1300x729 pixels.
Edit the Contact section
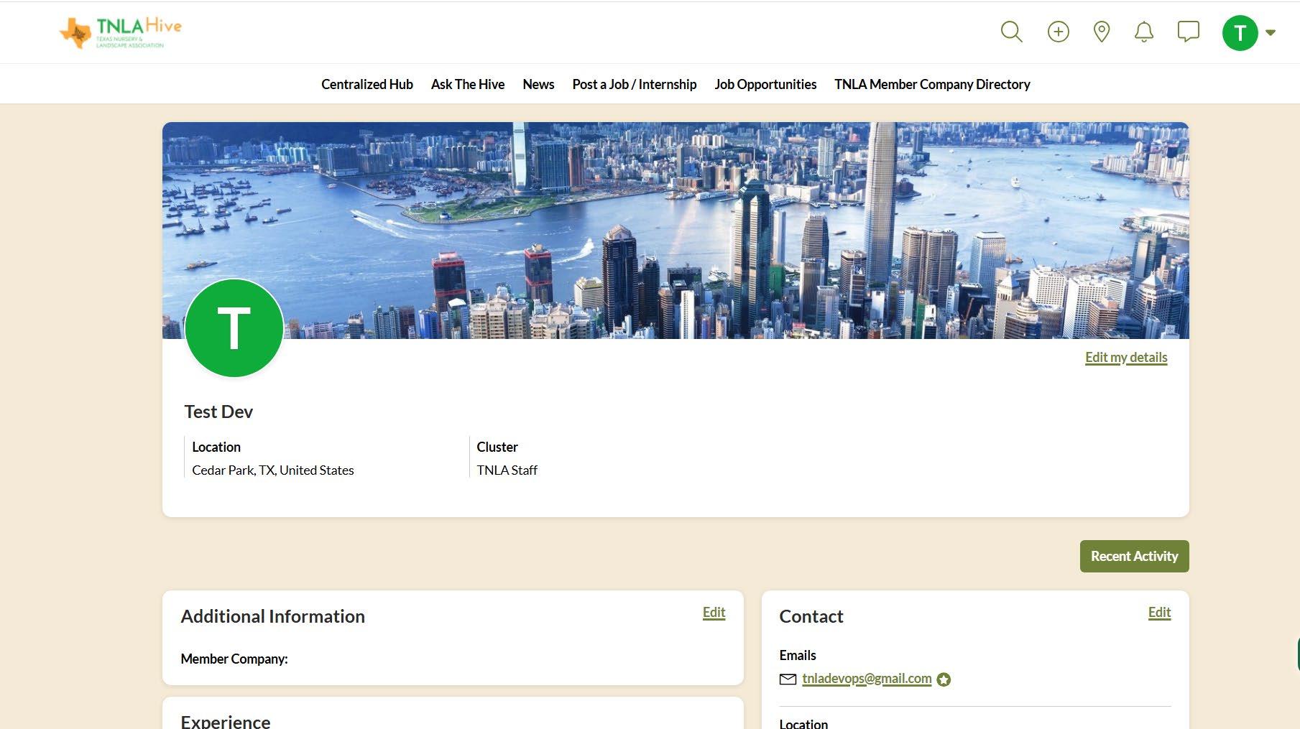pos(1159,612)
